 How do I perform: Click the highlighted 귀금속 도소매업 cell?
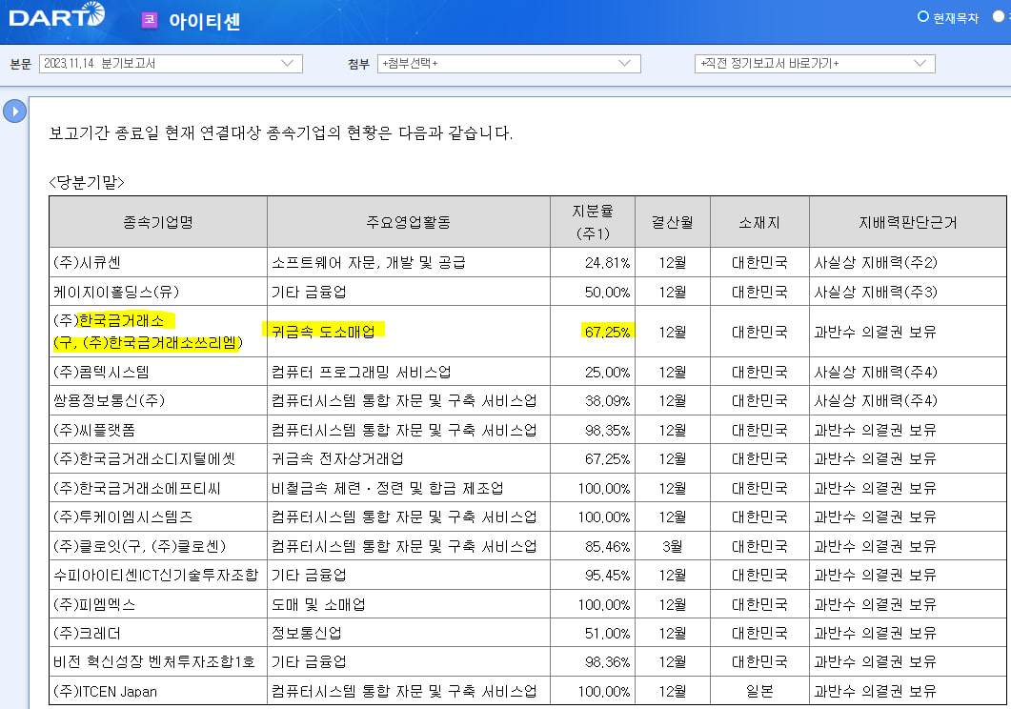324,331
